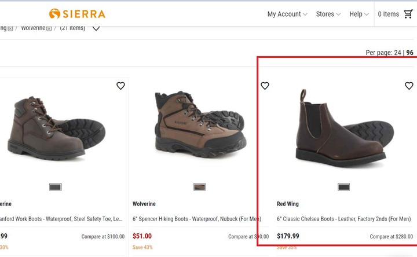The image size is (417, 257).
Task: Open the Red Wing Chelsea boot image
Action: click(341, 127)
